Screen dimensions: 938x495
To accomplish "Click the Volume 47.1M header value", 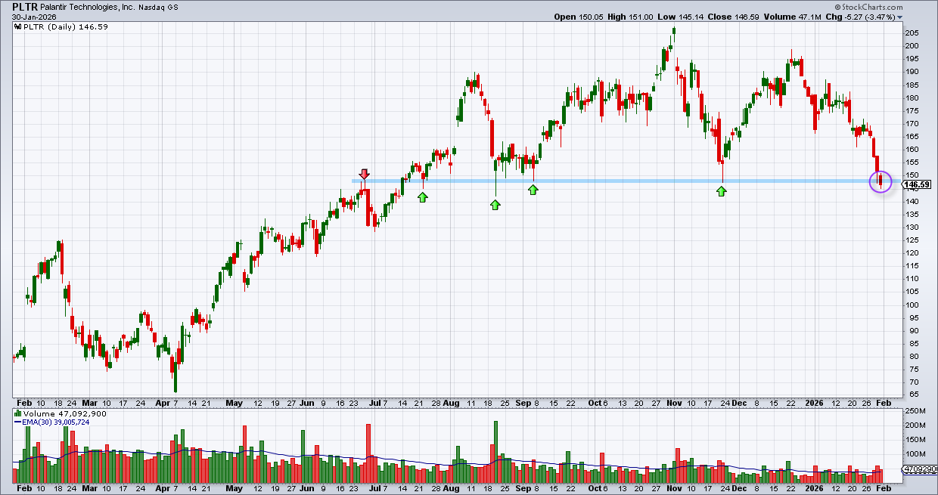I will [794, 16].
